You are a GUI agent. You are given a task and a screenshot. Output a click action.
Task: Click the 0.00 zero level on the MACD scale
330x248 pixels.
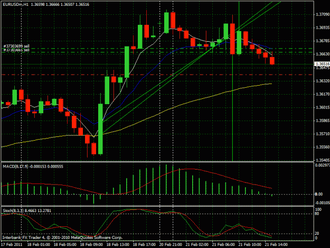coord(319,194)
